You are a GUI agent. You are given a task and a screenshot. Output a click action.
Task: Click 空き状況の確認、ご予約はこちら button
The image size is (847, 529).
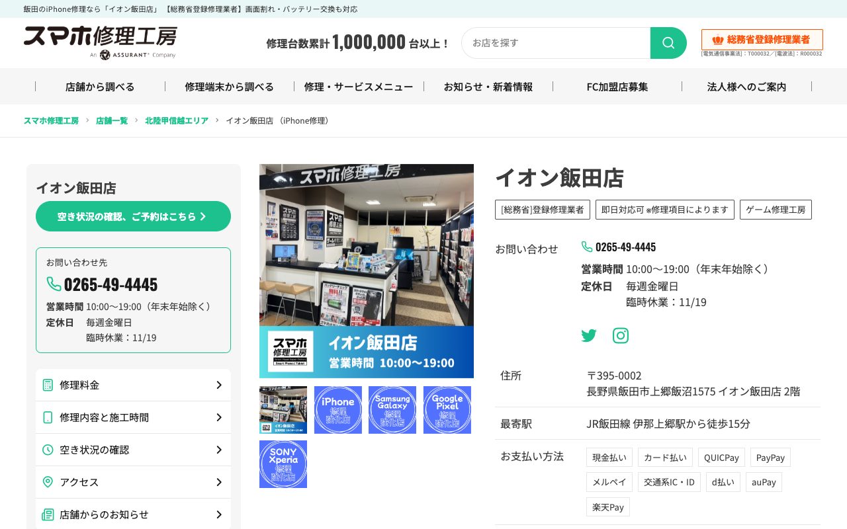133,216
